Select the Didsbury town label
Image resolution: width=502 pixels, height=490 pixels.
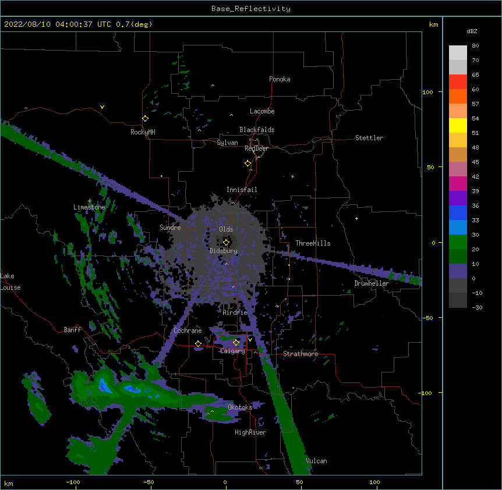point(223,251)
